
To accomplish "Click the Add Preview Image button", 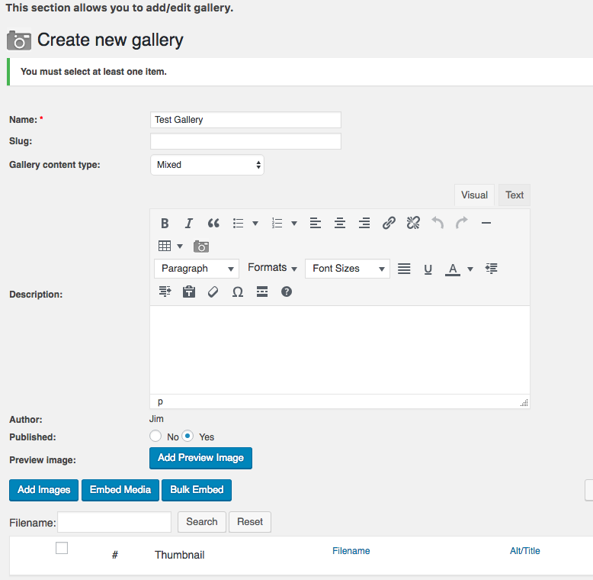I will tap(200, 458).
